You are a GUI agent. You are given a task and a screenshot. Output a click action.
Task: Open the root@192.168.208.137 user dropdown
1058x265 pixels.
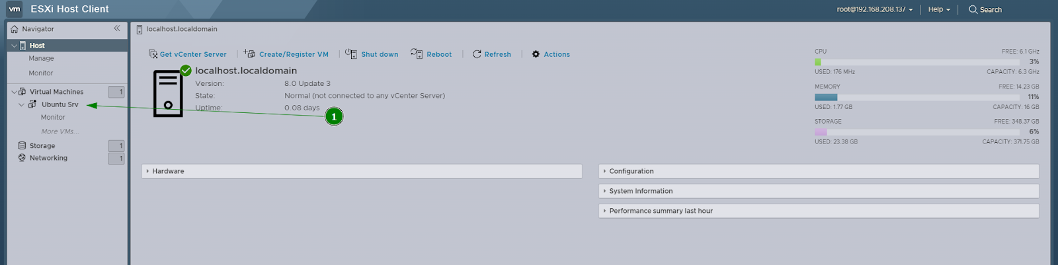pos(874,9)
